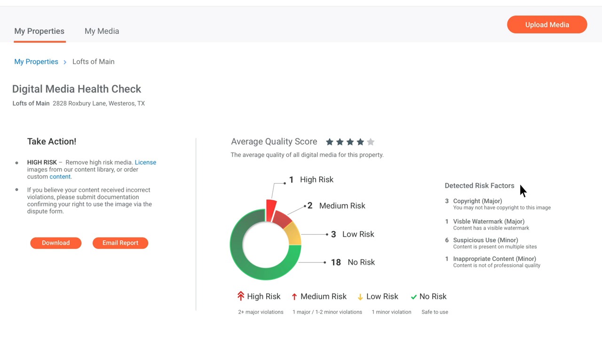Switch to the My Media tab
Image resolution: width=602 pixels, height=338 pixels.
click(102, 31)
